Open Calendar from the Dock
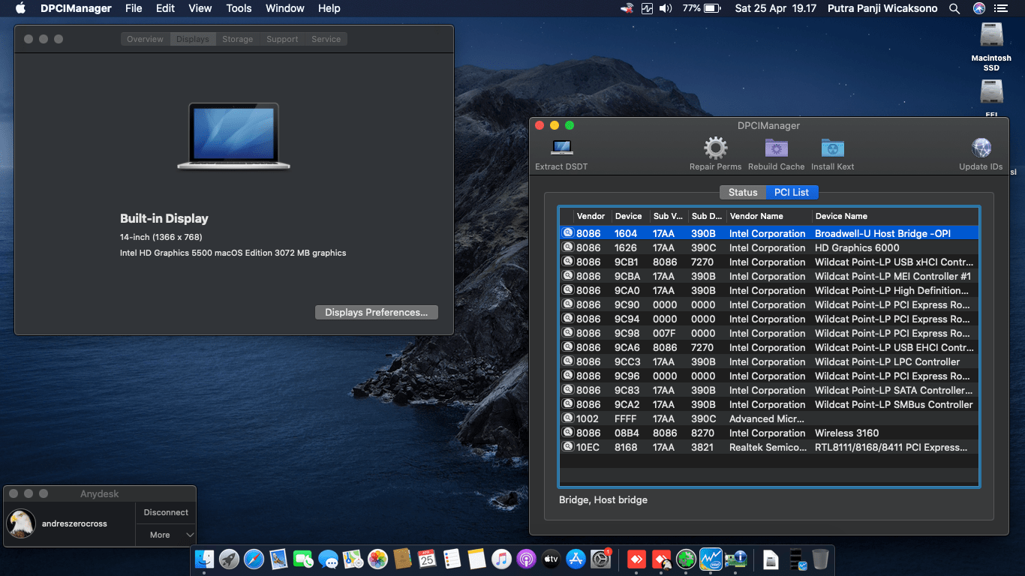This screenshot has height=576, width=1025. [x=427, y=559]
